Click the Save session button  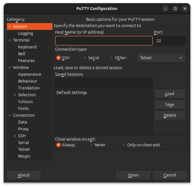170,104
